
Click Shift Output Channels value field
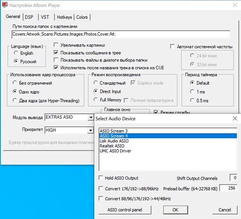(233, 178)
